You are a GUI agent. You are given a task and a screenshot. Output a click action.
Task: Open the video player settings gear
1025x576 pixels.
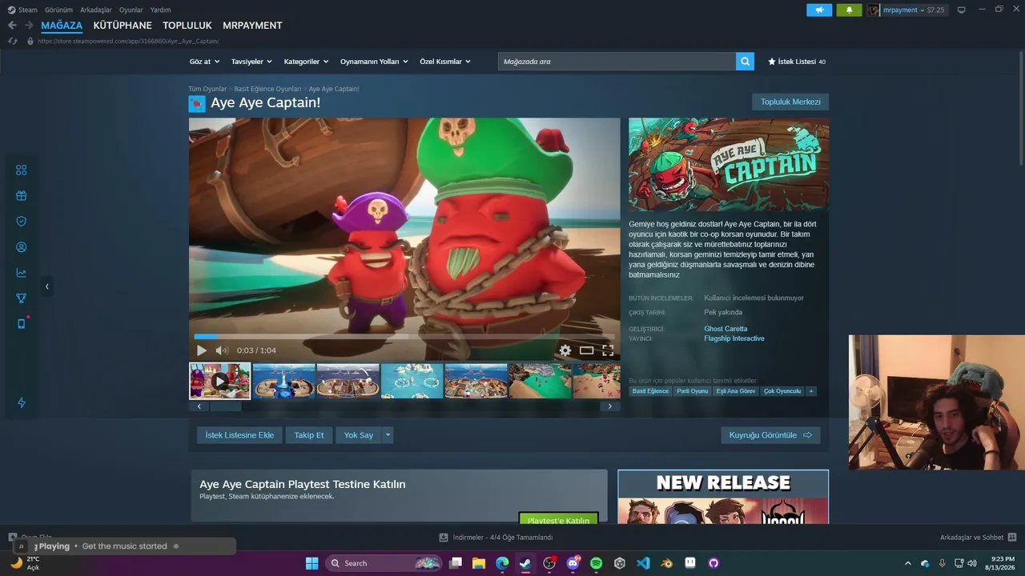[565, 350]
